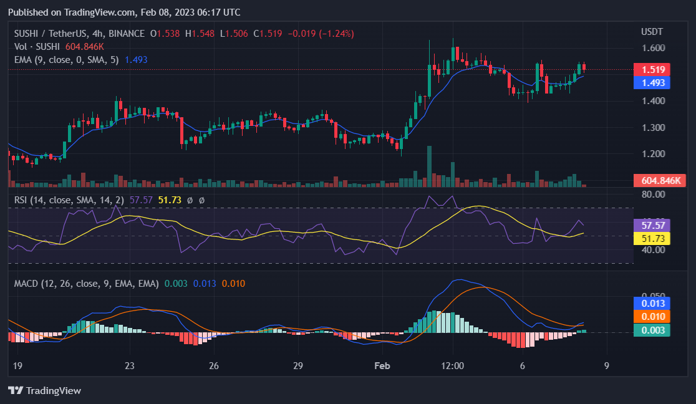Click the 12:00 label on time axis
The image size is (696, 404).
coord(452,366)
